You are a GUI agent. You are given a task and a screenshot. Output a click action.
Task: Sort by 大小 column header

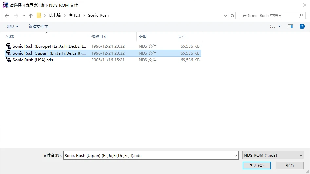[189, 37]
